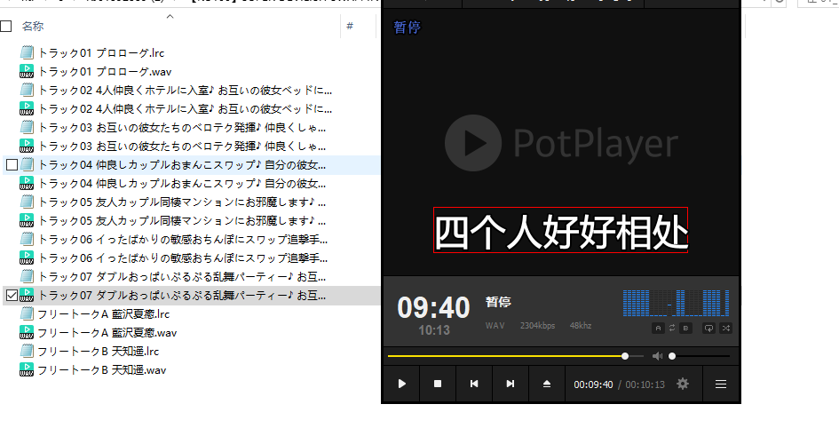Stop playback in PotPlayer
The image size is (839, 428).
coord(438,384)
